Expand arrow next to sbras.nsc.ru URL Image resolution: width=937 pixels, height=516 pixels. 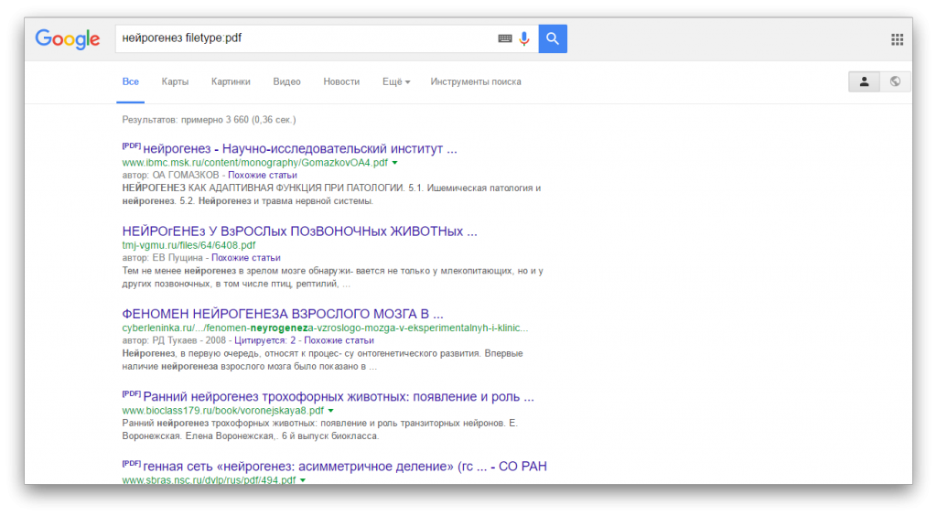pos(303,480)
